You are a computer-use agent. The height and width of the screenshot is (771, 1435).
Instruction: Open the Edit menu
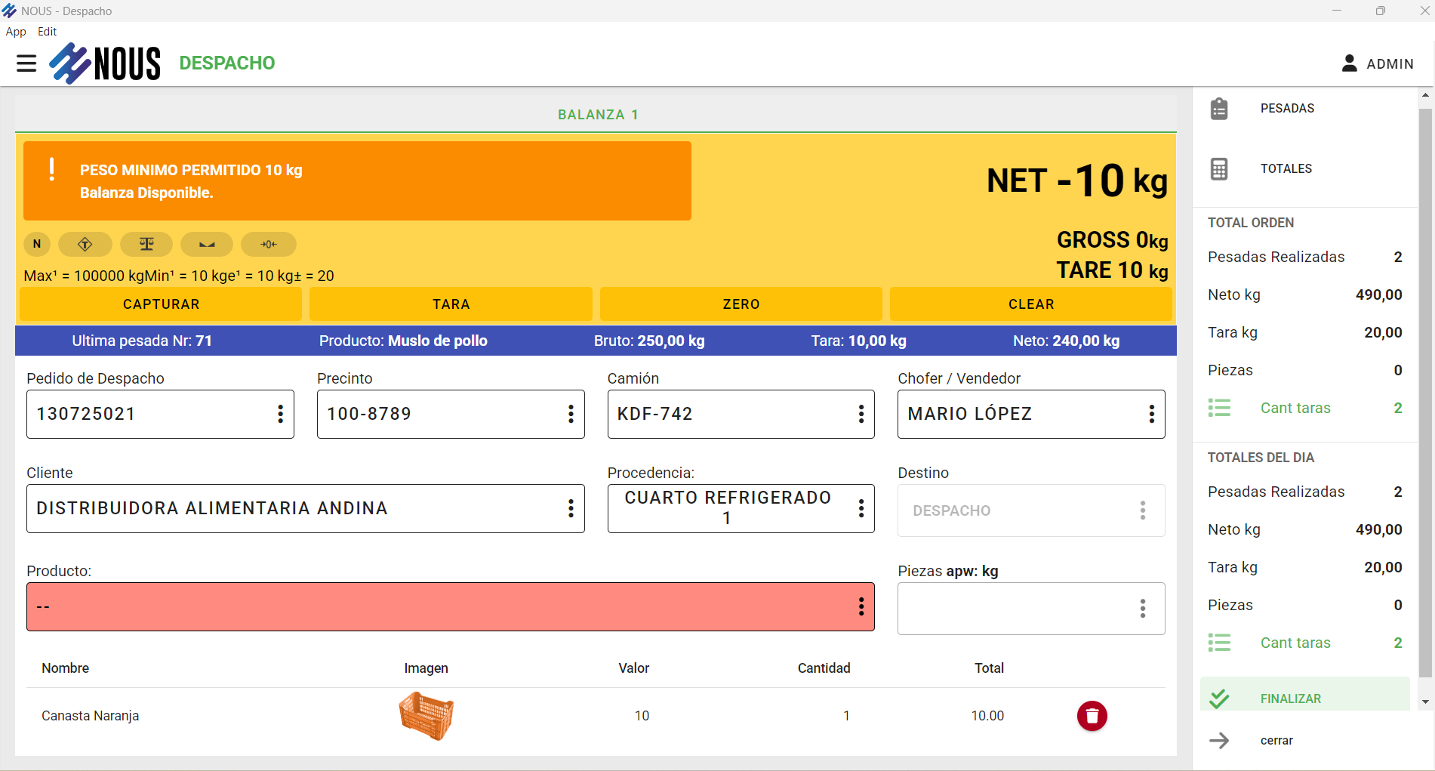pyautogui.click(x=47, y=32)
